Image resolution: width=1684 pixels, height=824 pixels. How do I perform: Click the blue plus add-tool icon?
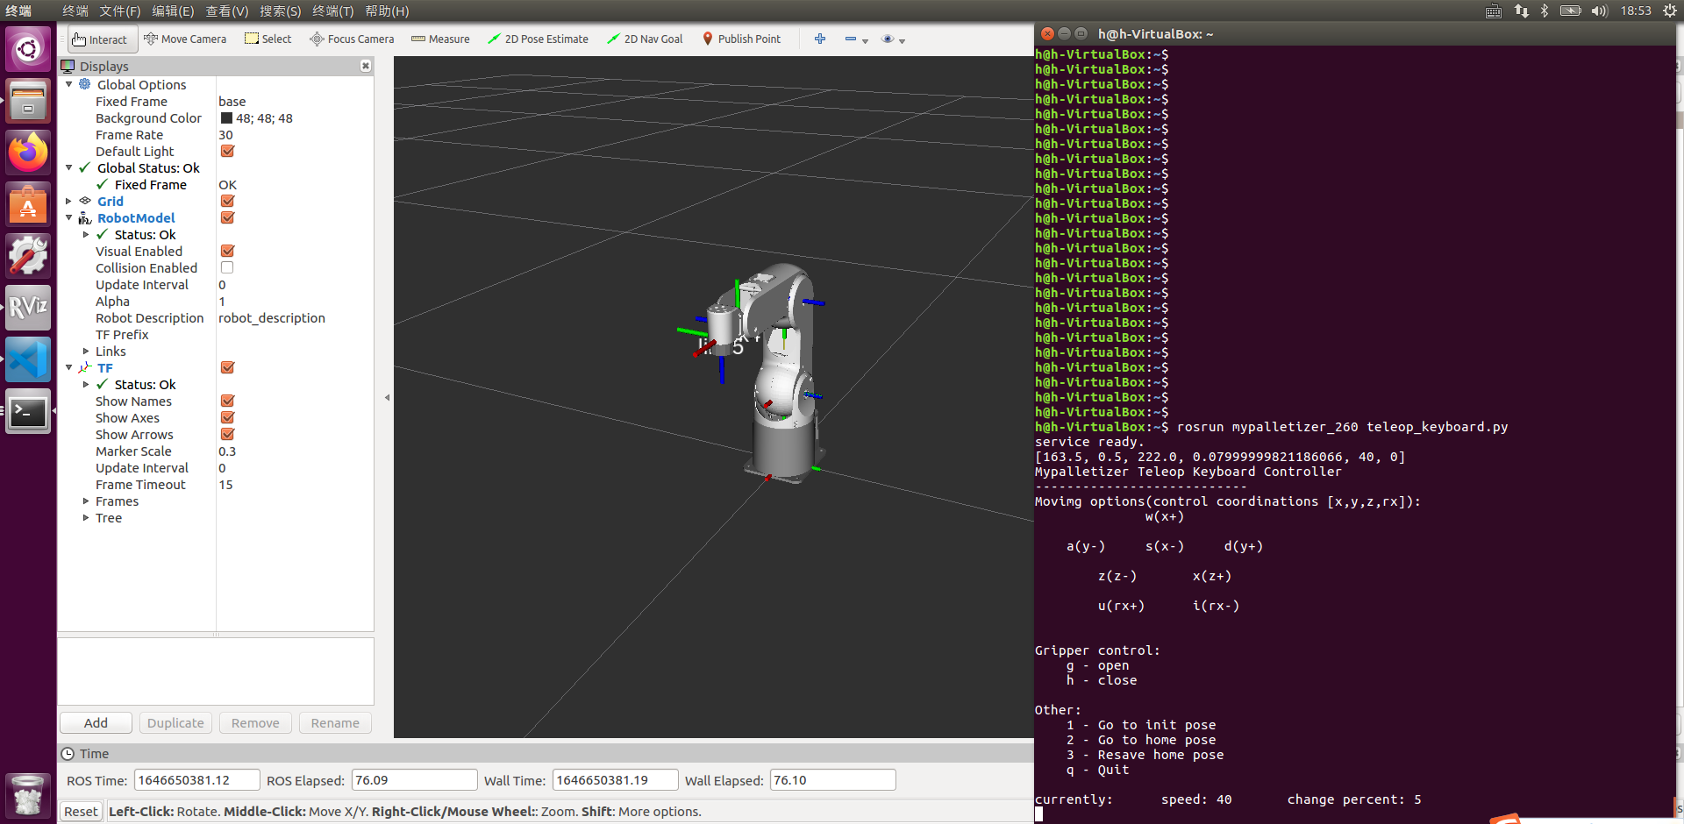coord(820,39)
